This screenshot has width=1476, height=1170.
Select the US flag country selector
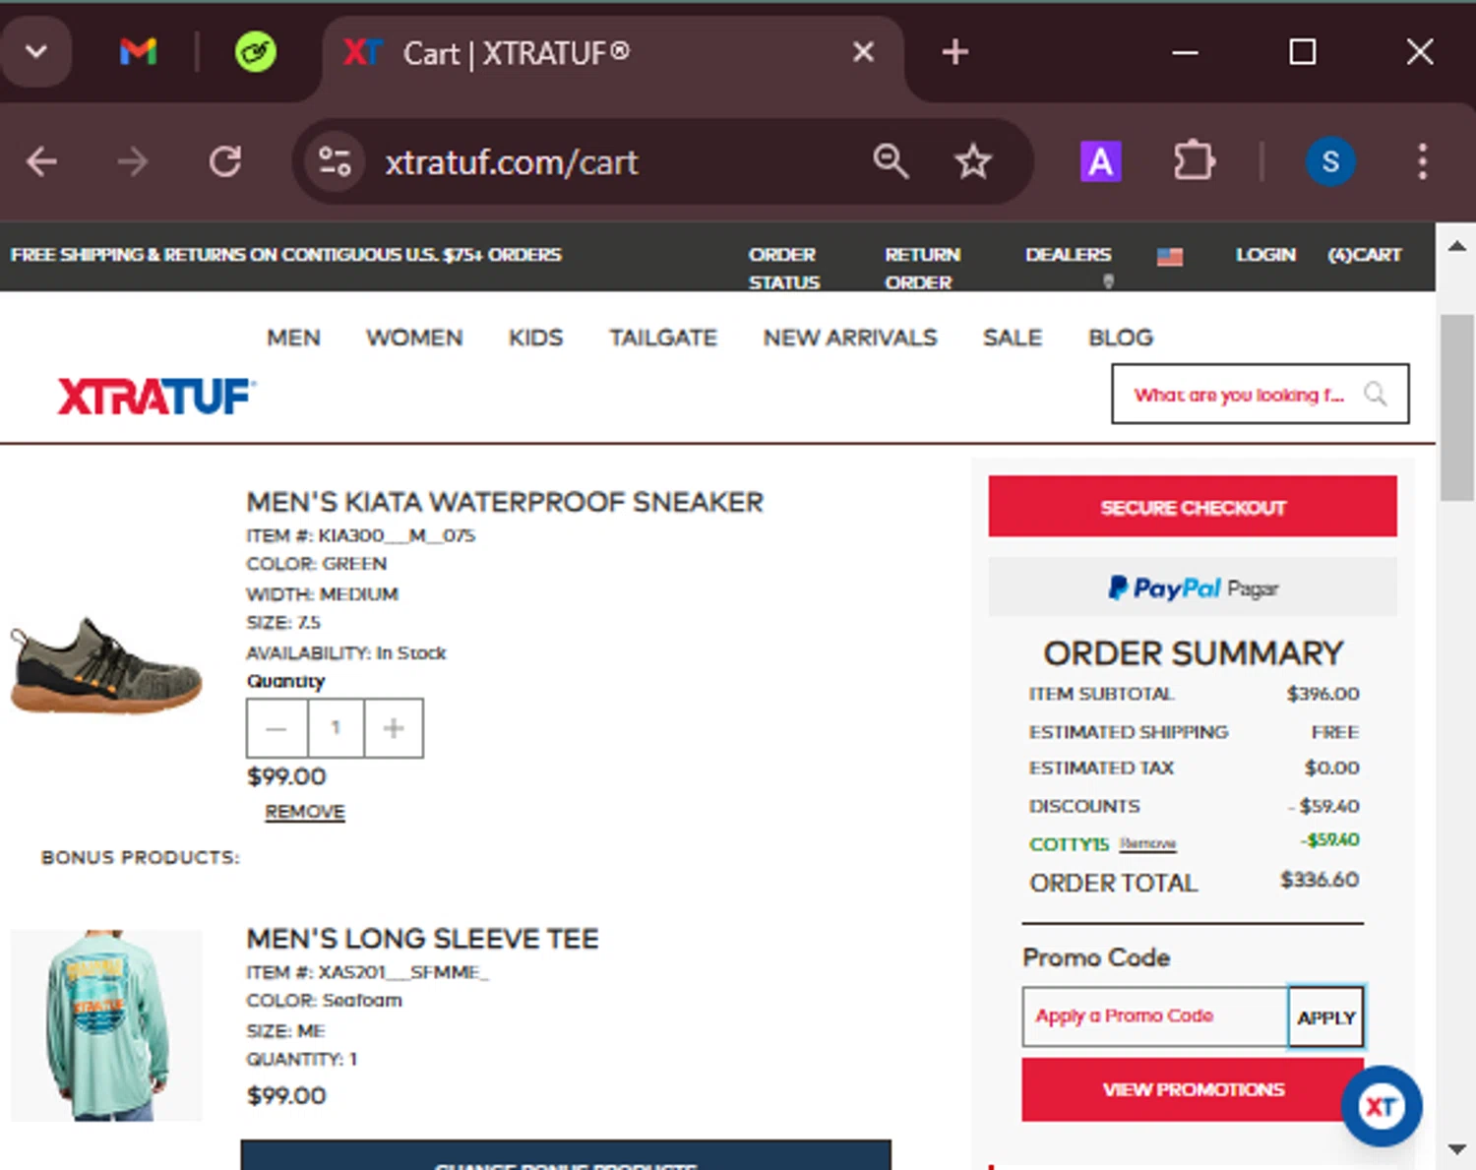(x=1169, y=257)
